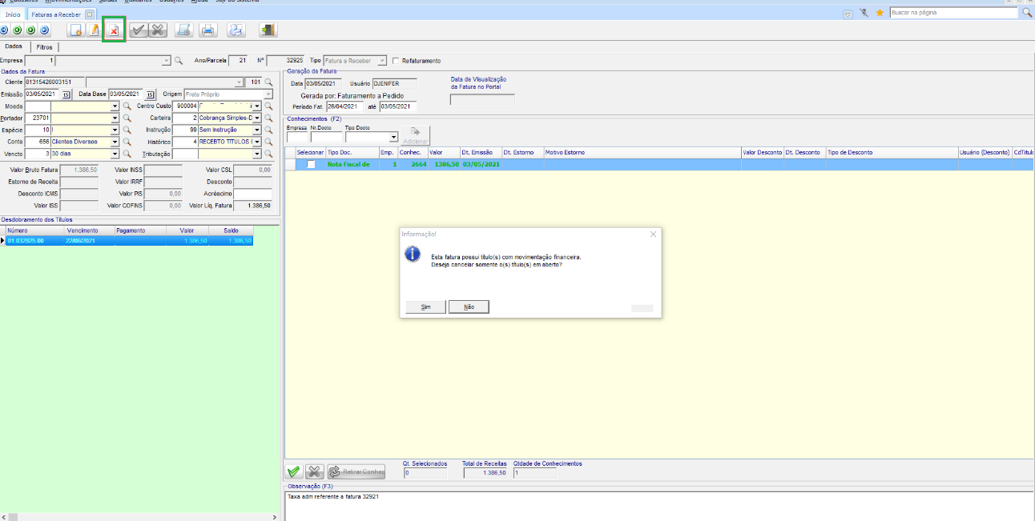Click the Tipo Doc. column header
This screenshot has height=521, width=1035.
(352, 152)
